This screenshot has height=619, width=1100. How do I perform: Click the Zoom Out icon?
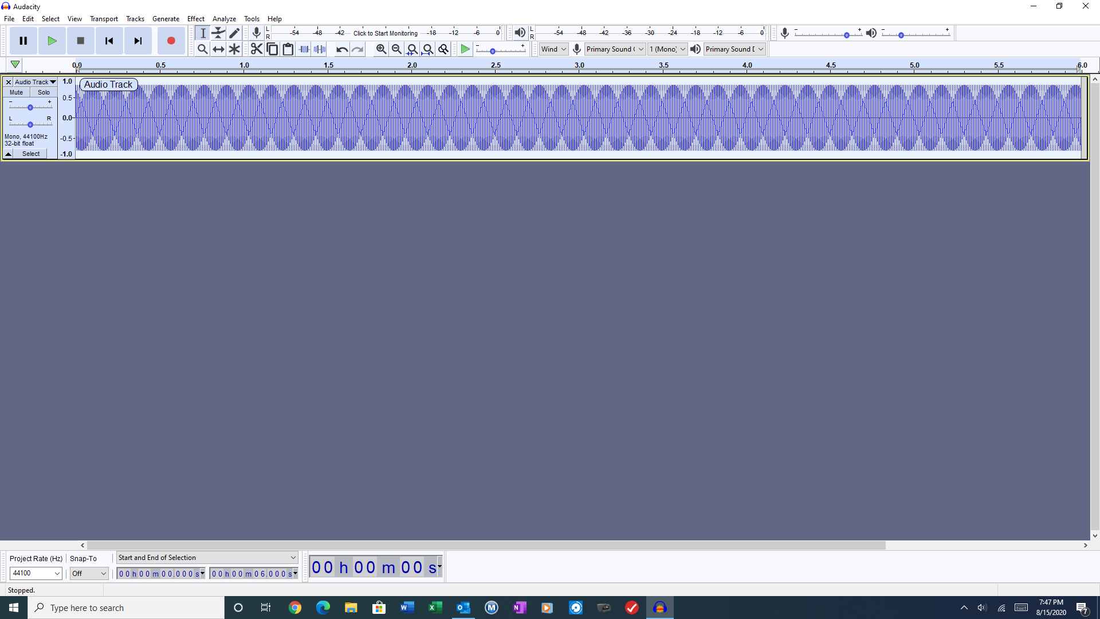(x=396, y=49)
